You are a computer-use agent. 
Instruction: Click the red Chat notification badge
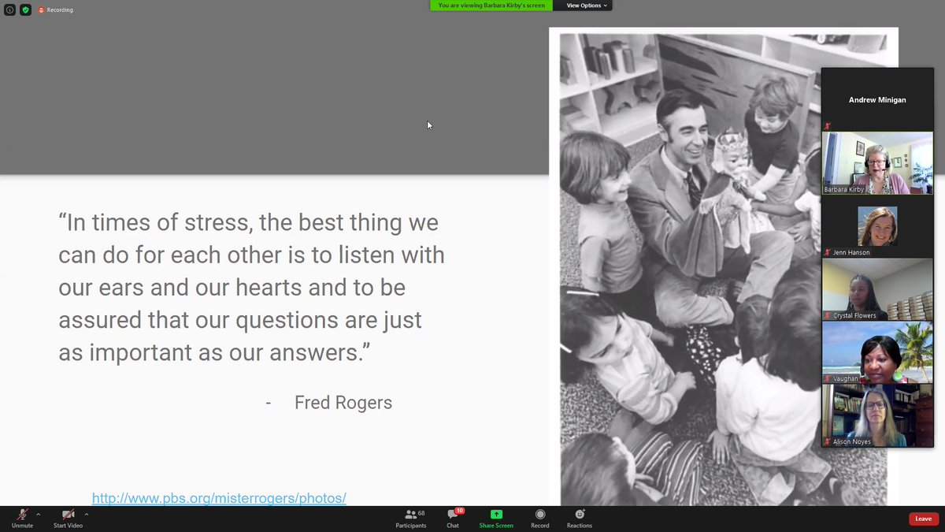pos(459,511)
